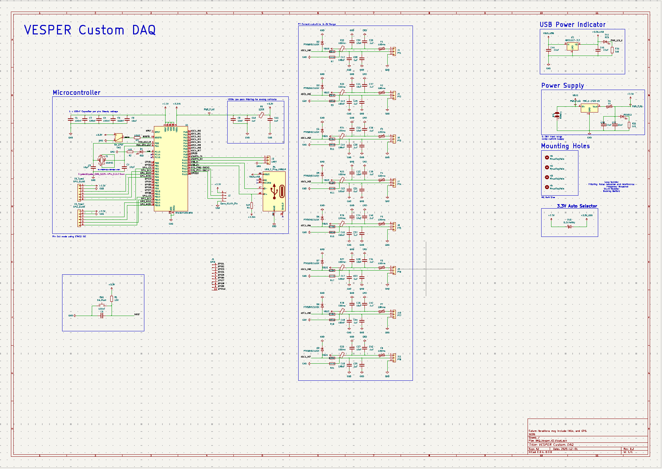Select the R22 resistor in the PT1 channel
Viewport: 662px width, 469px height.
pos(342,49)
